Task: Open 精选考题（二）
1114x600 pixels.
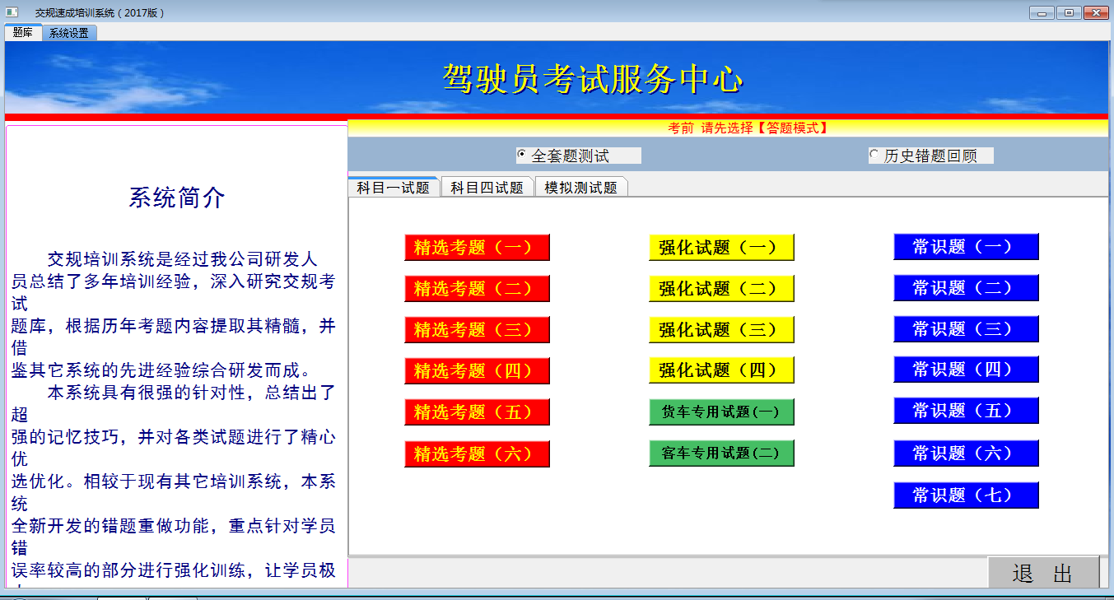Action: (x=477, y=288)
